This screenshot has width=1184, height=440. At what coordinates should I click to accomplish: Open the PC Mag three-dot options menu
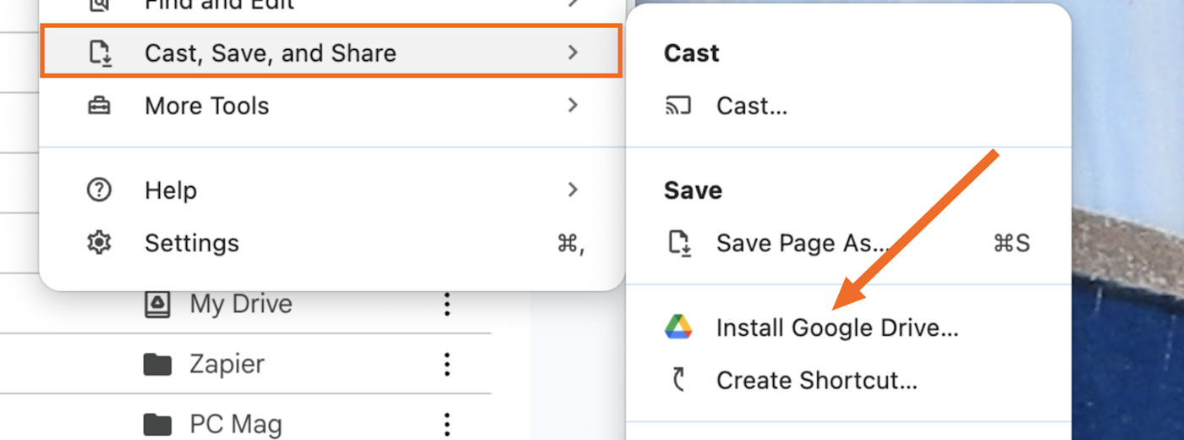[x=447, y=424]
